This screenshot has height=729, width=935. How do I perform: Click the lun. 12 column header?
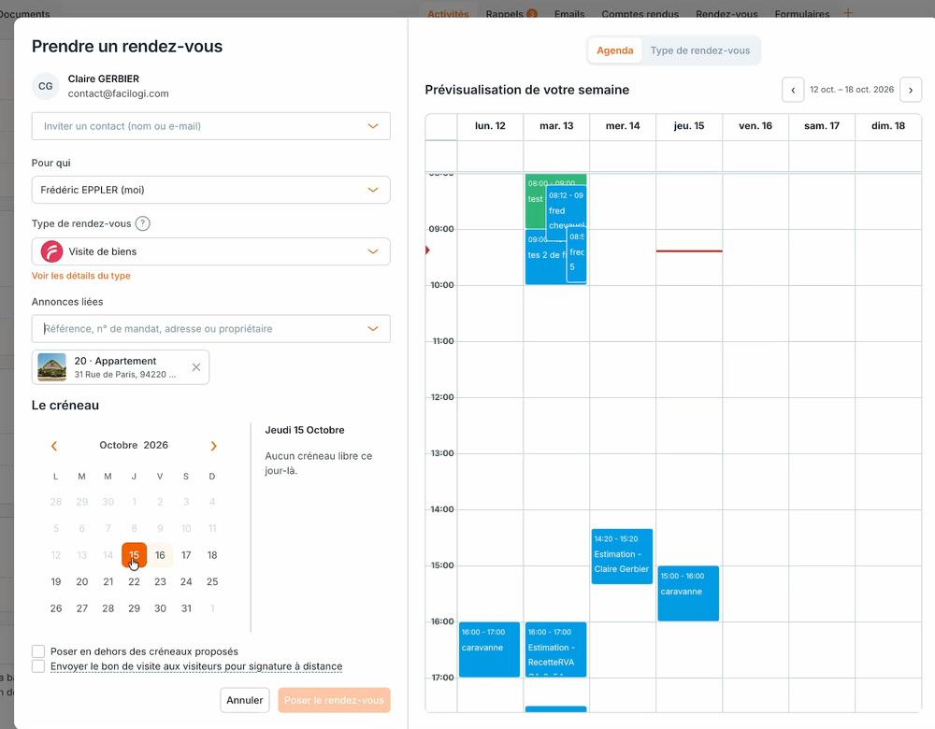click(490, 126)
